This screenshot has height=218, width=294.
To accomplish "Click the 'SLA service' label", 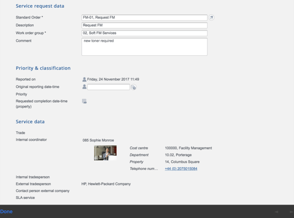I will tap(26, 198).
